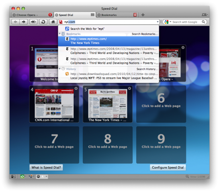Open the address bar dropdown arrow

click(158, 22)
